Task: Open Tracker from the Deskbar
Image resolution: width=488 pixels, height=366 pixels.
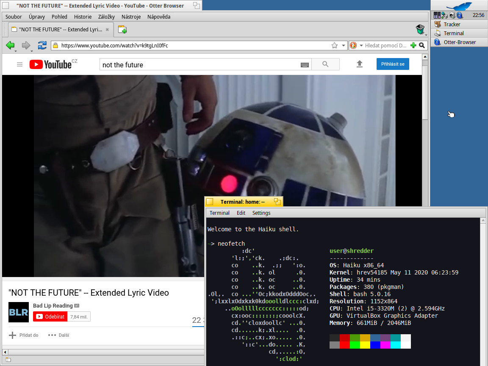Action: tap(459, 24)
